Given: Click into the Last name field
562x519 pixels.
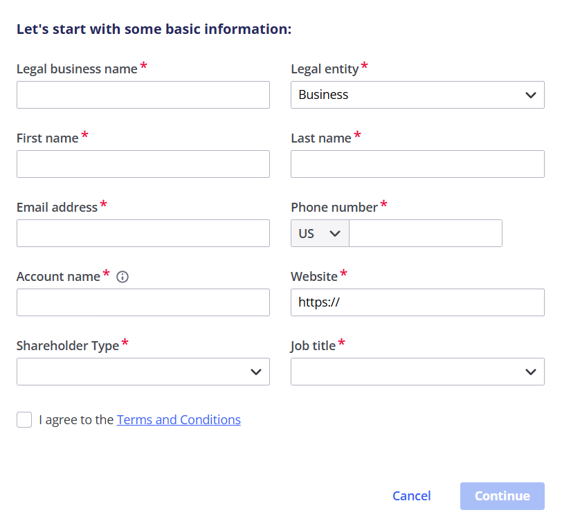Looking at the screenshot, I should point(417,164).
